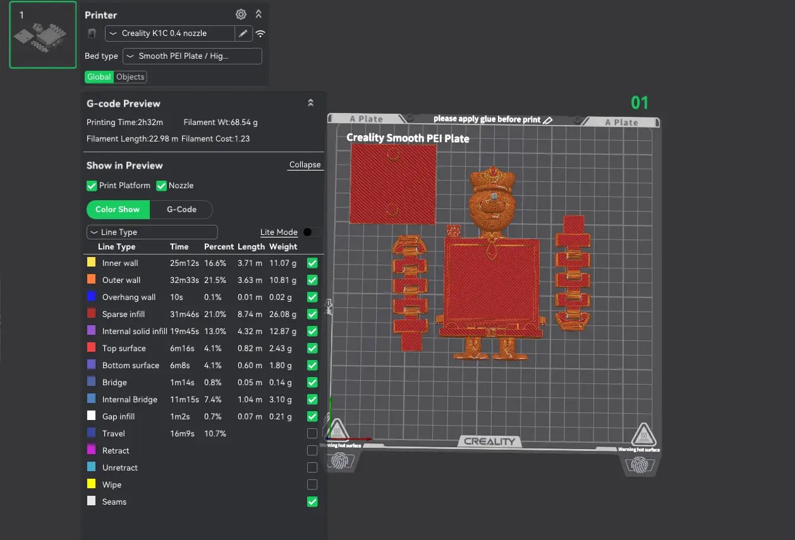Hide Bottom surface lines in preview

point(312,365)
